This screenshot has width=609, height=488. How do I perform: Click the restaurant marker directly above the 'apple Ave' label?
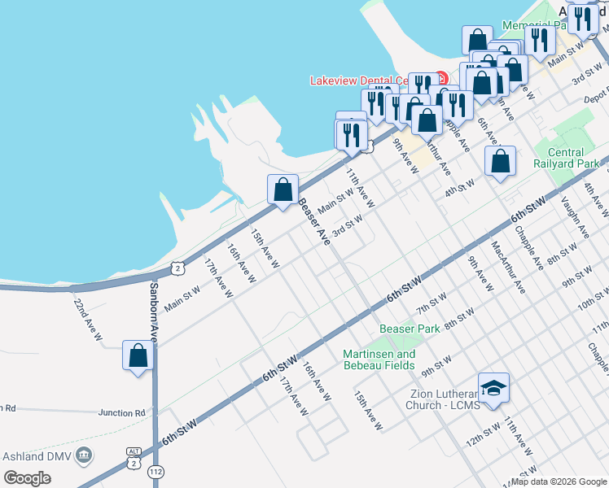click(458, 108)
